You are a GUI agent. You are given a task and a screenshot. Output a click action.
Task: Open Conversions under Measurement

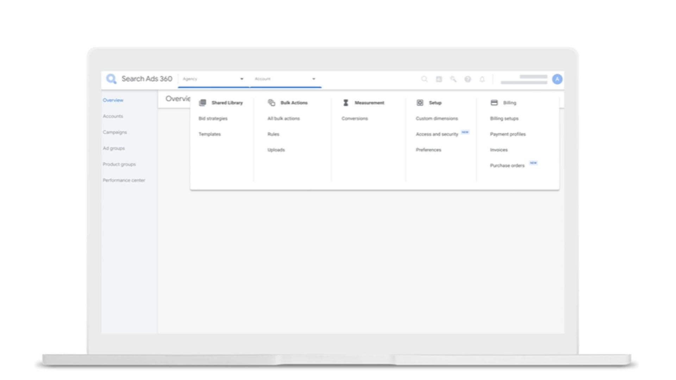point(355,119)
